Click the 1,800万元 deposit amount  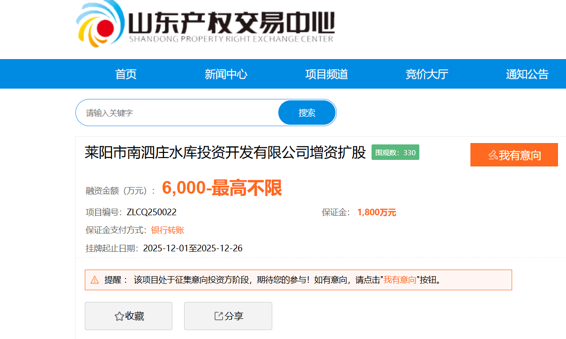[376, 212]
